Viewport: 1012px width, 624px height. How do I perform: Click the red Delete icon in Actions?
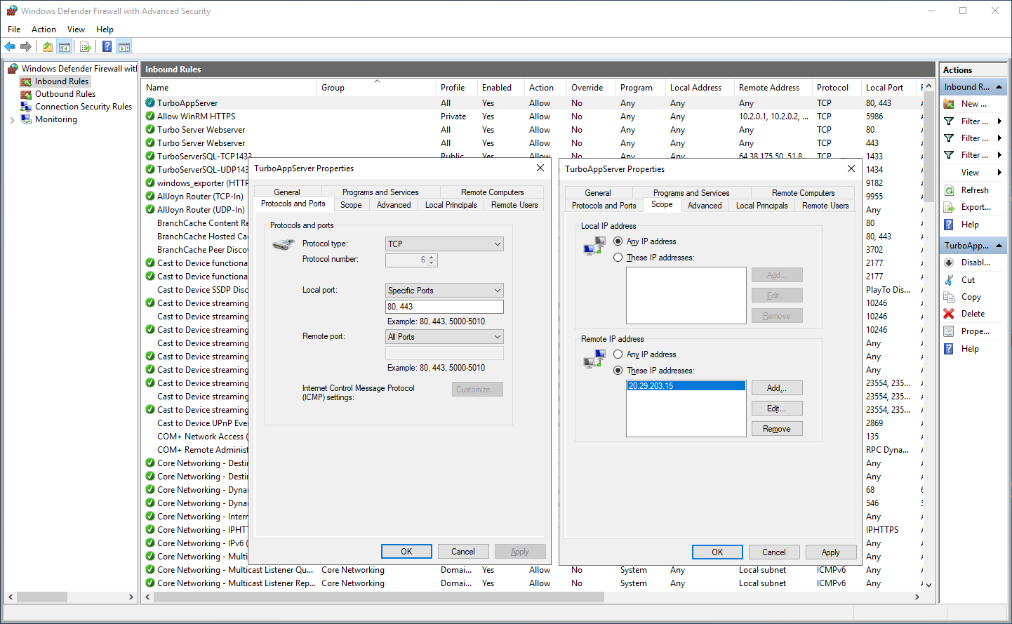949,314
